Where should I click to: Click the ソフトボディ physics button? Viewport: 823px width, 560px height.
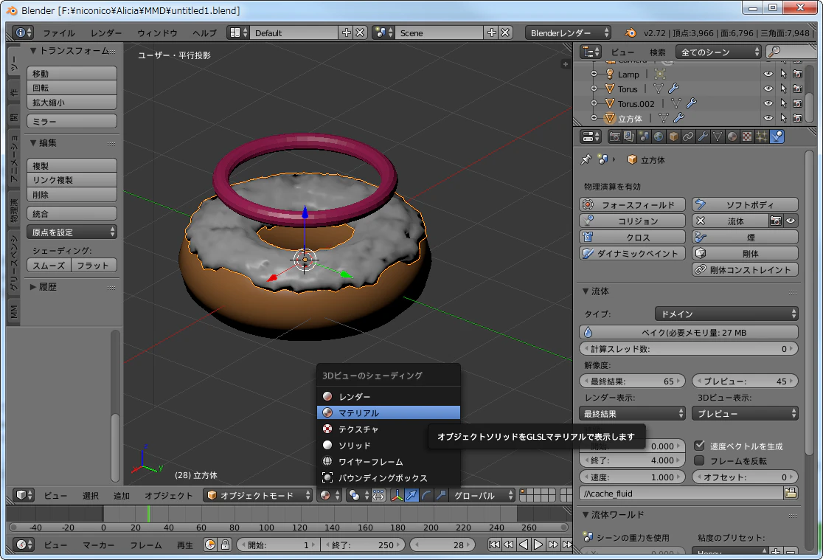[x=746, y=205]
